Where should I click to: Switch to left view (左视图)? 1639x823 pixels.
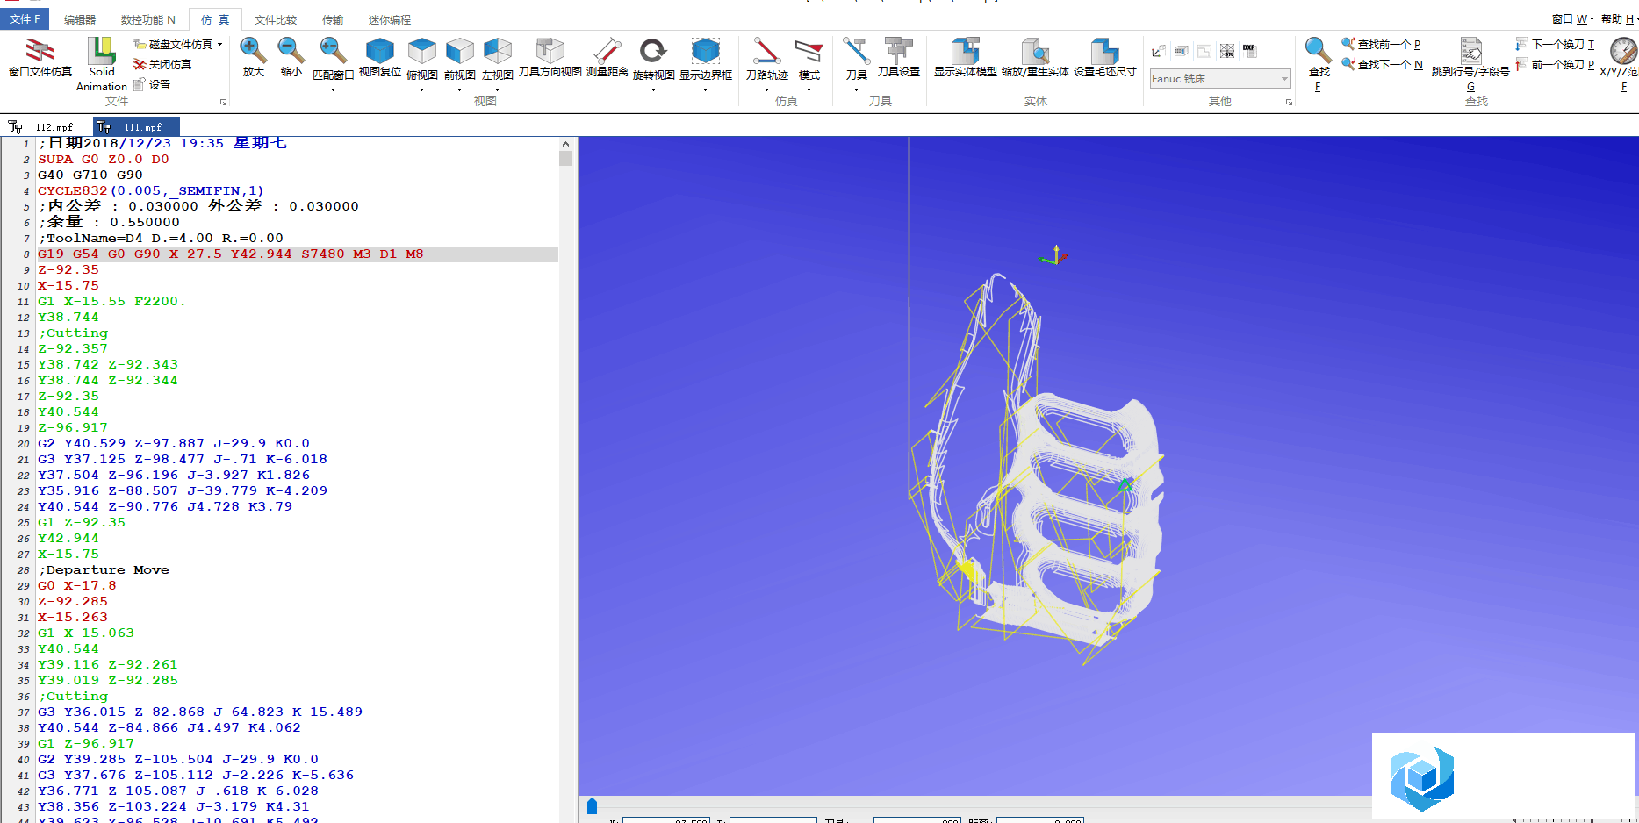[x=498, y=51]
